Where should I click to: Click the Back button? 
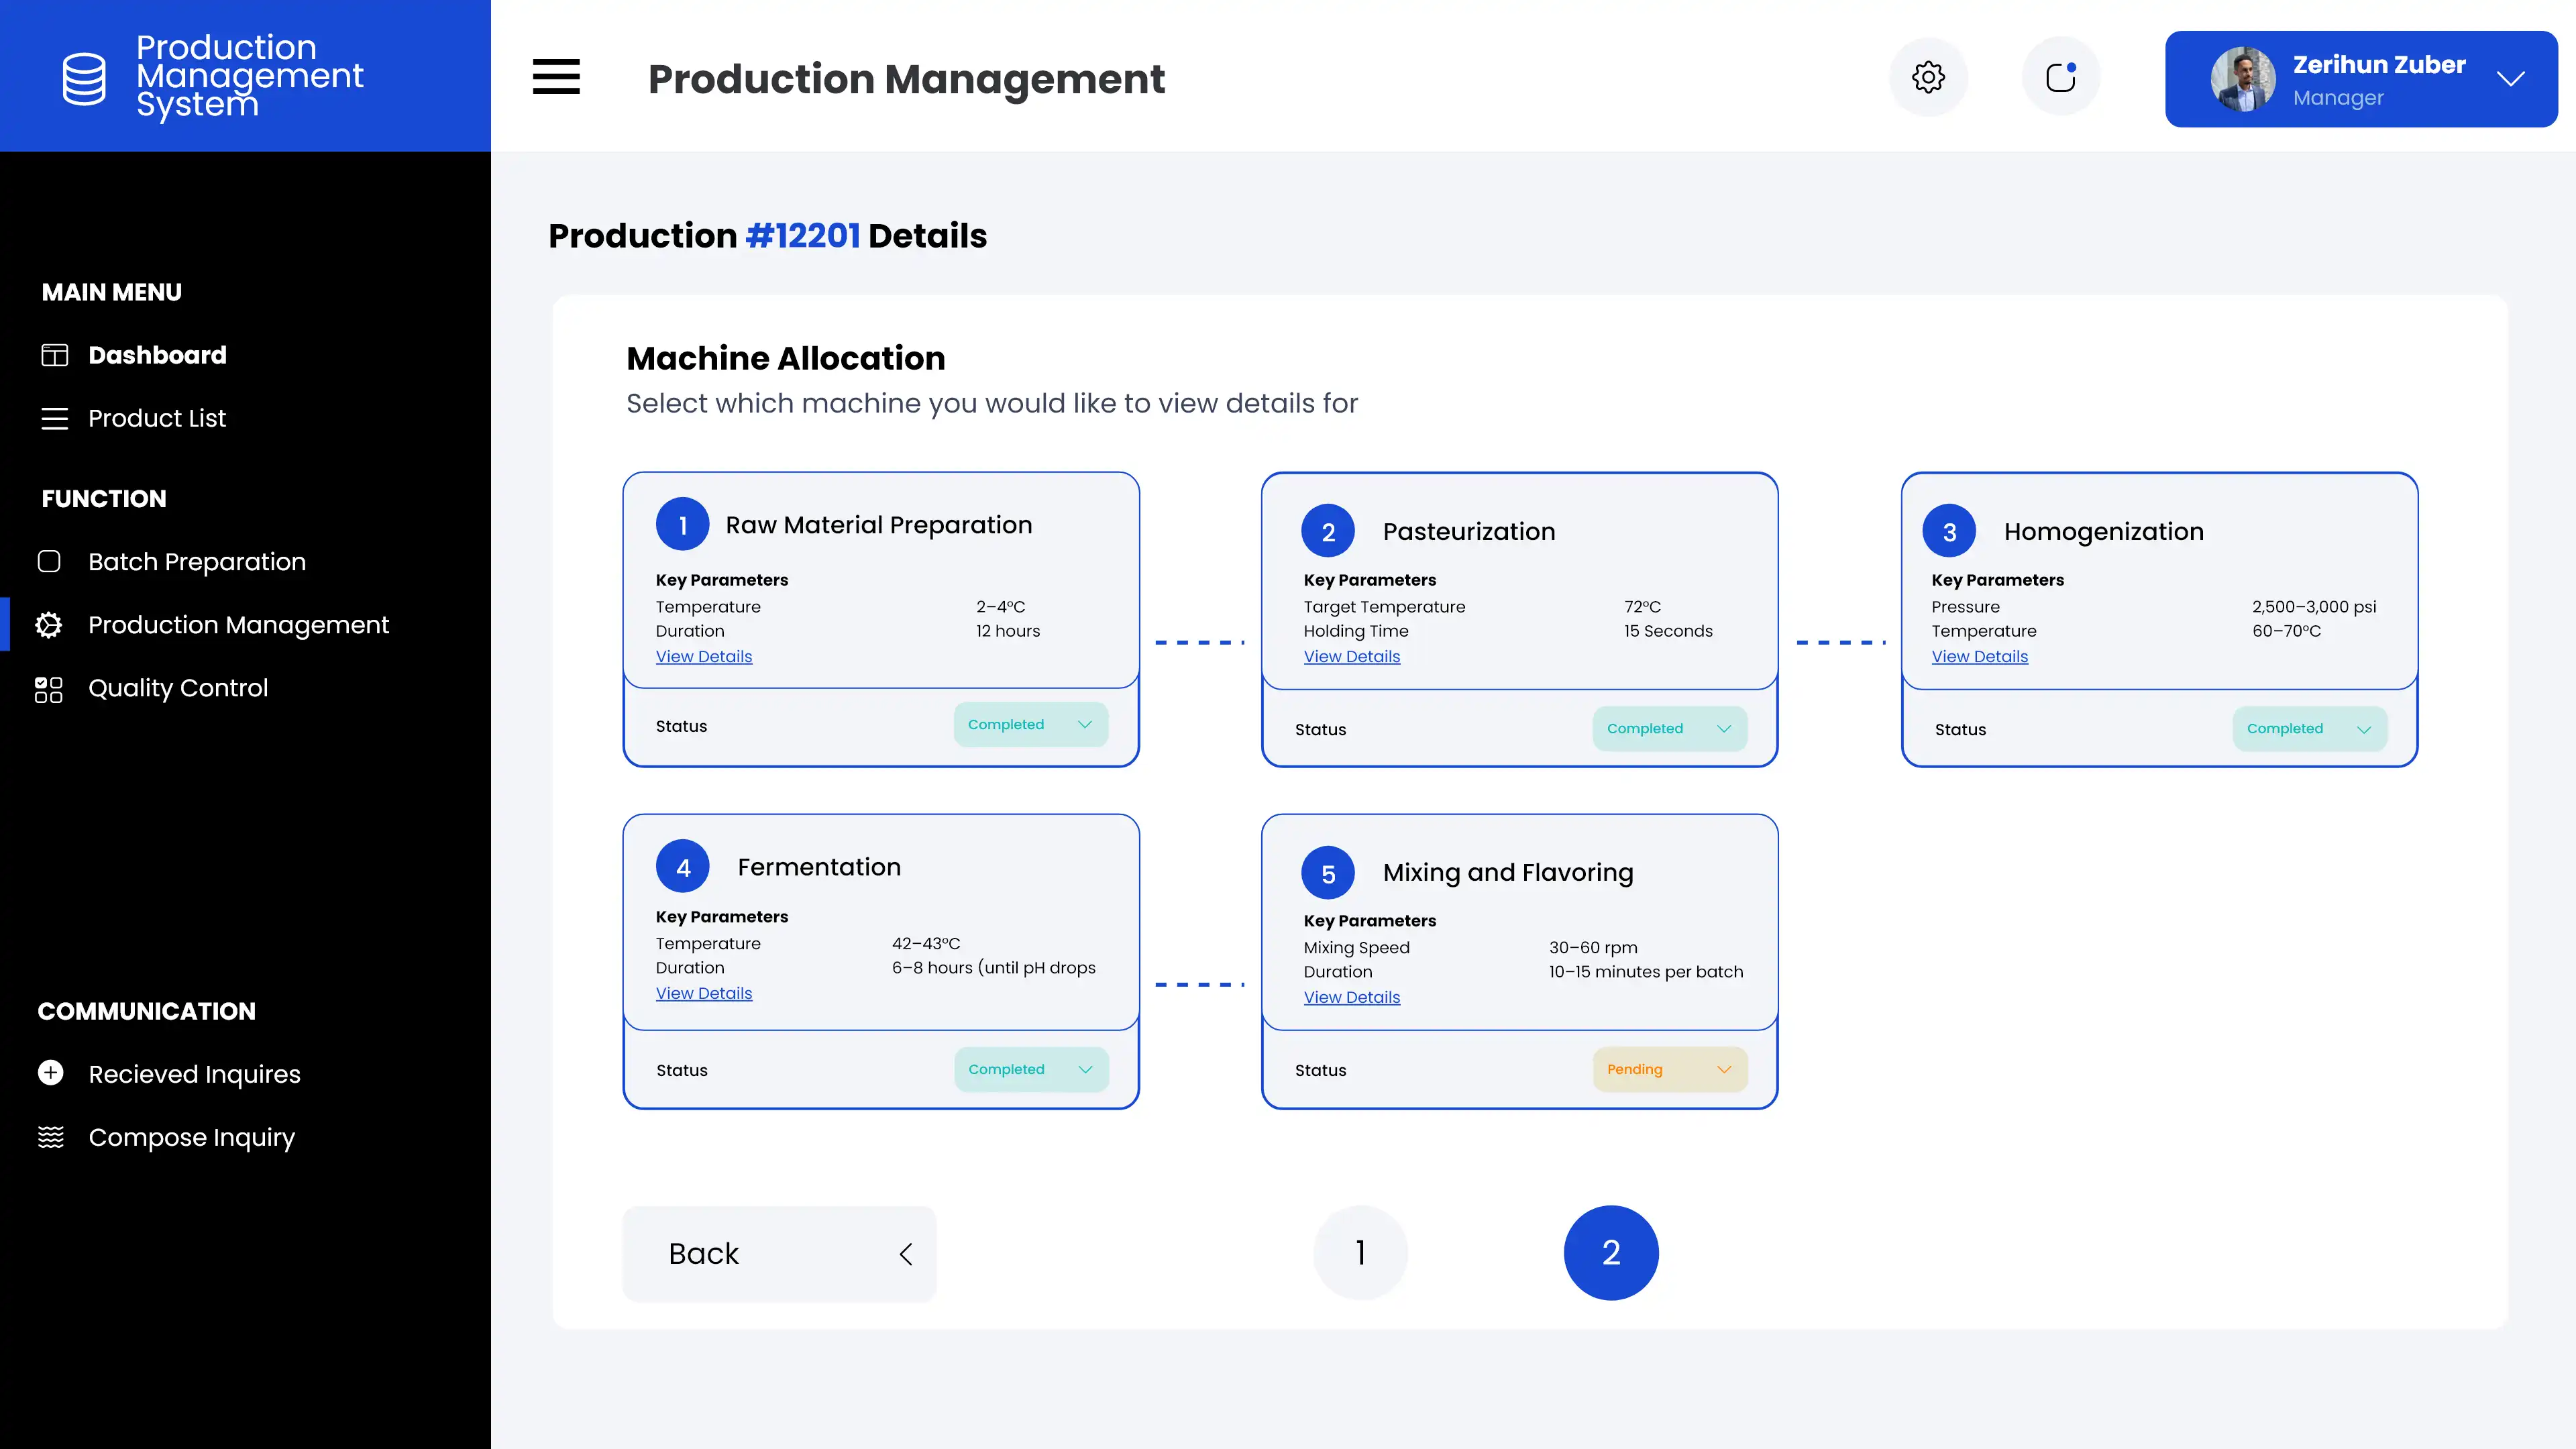[x=779, y=1253]
